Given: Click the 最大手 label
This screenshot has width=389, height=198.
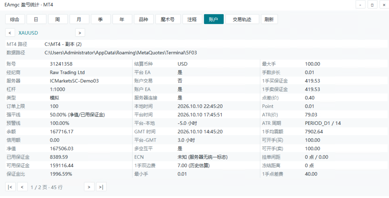Looking at the screenshot, I should [x=269, y=64].
